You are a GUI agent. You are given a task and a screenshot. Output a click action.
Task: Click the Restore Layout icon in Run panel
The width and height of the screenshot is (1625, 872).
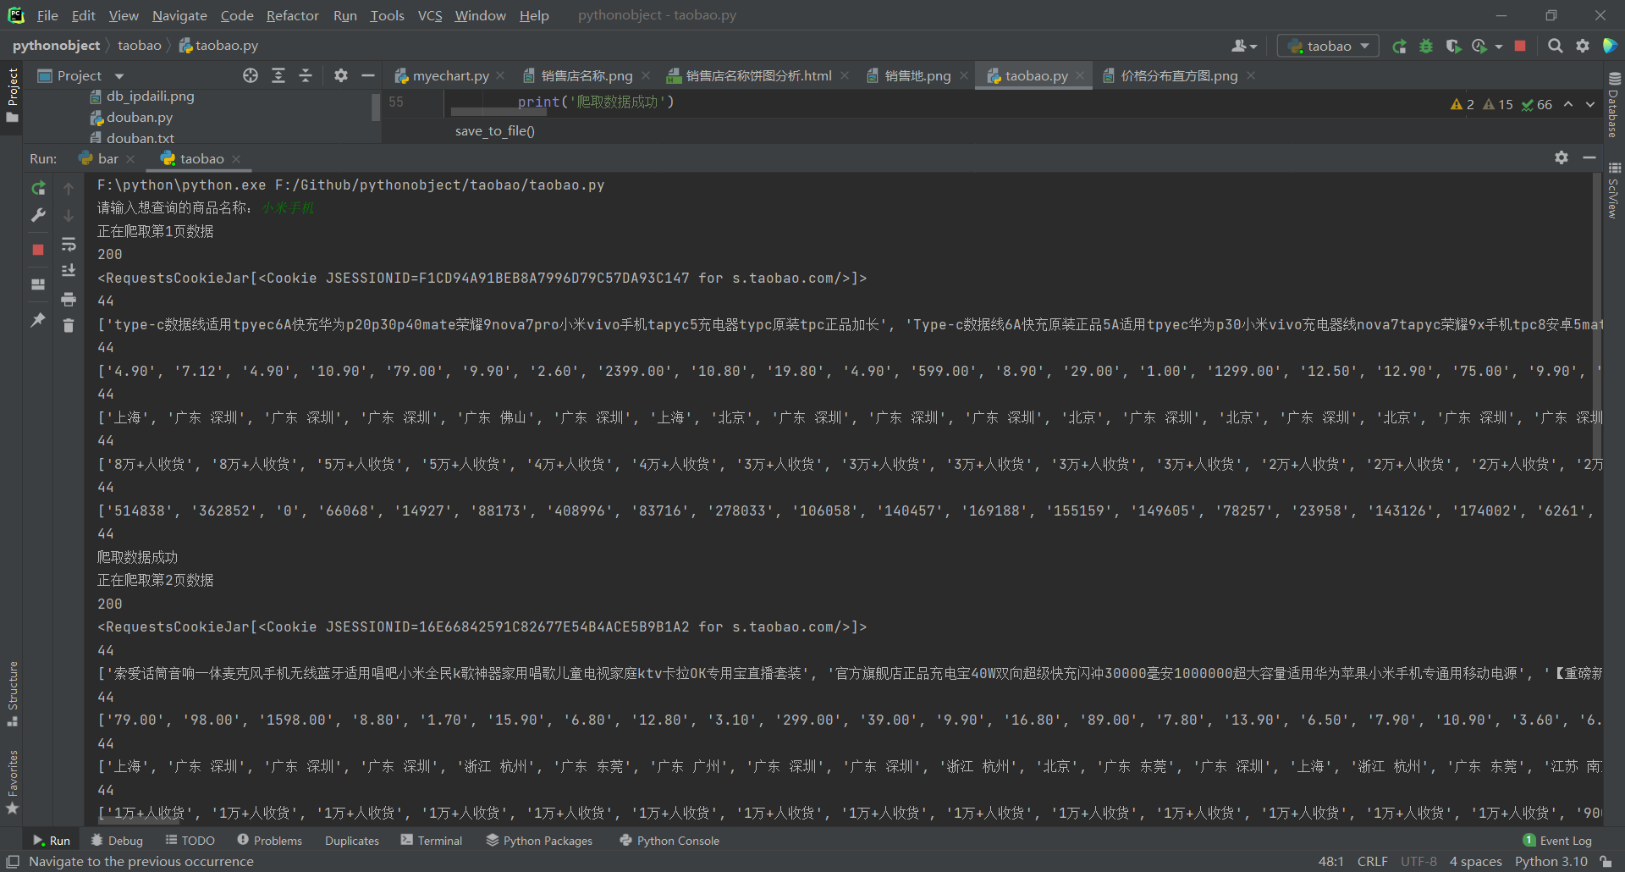point(38,284)
